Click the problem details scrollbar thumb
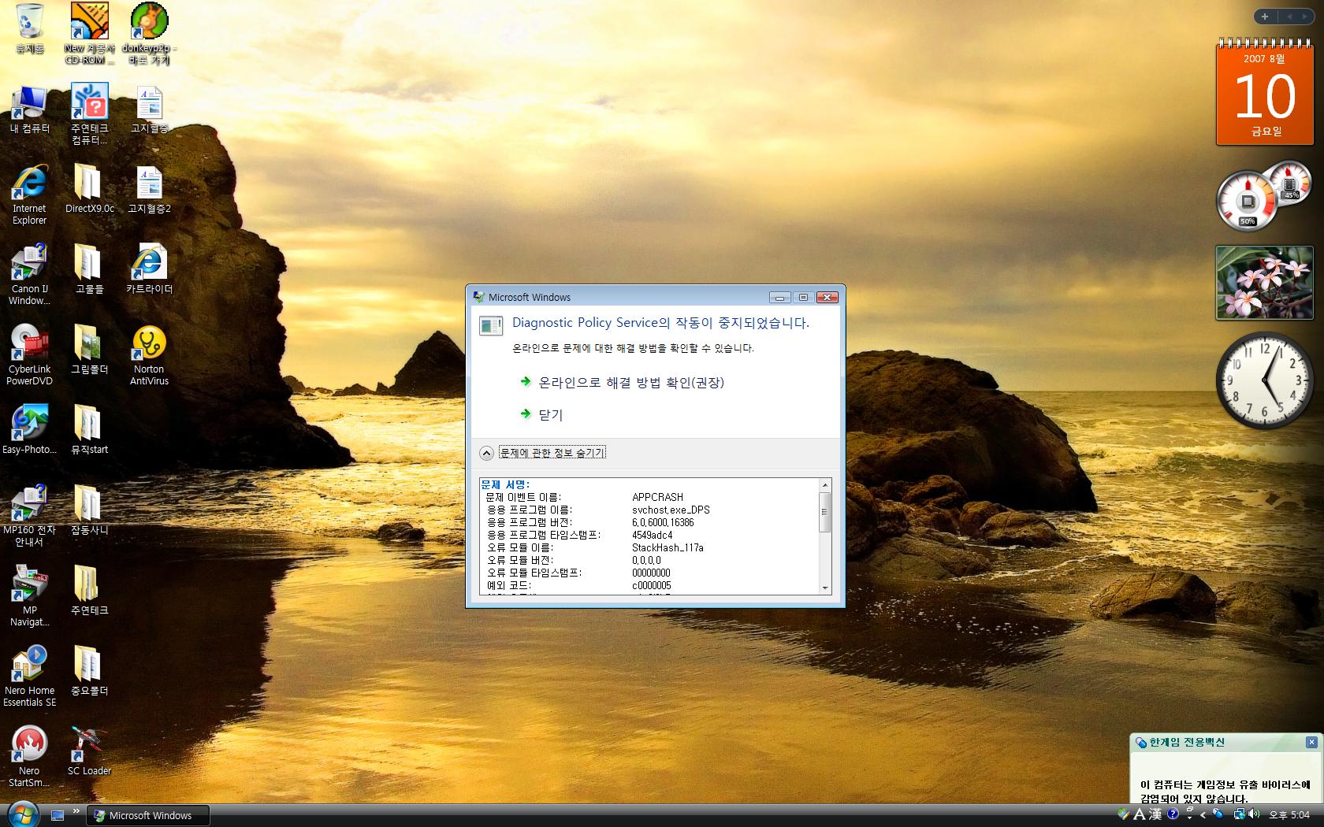1324x827 pixels. point(825,512)
